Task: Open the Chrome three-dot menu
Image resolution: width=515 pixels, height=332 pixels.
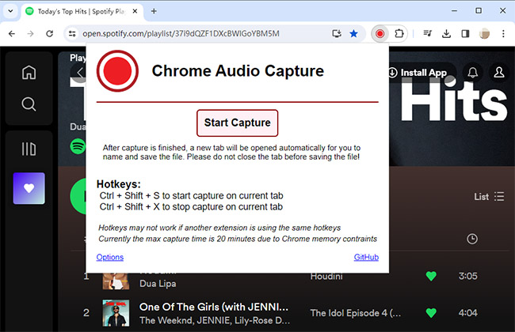Action: [503, 33]
